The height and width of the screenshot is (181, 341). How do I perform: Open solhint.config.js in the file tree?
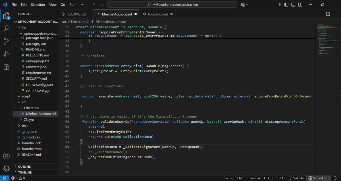point(38,90)
